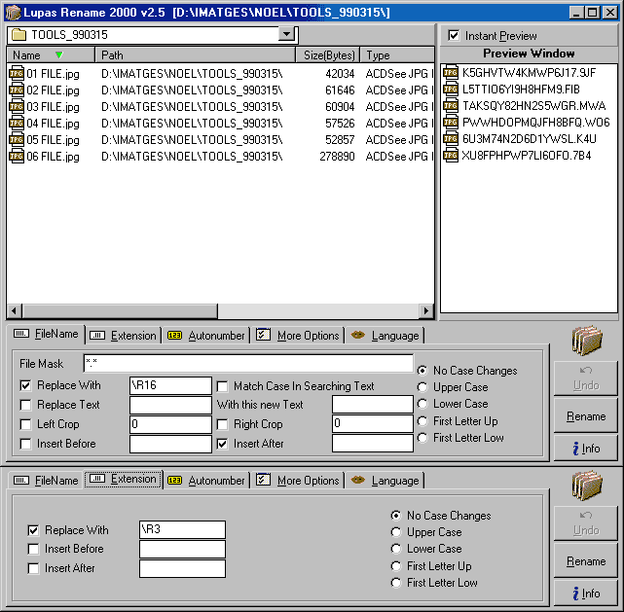The height and width of the screenshot is (612, 624).
Task: Click the File Mask input field
Action: click(x=247, y=363)
